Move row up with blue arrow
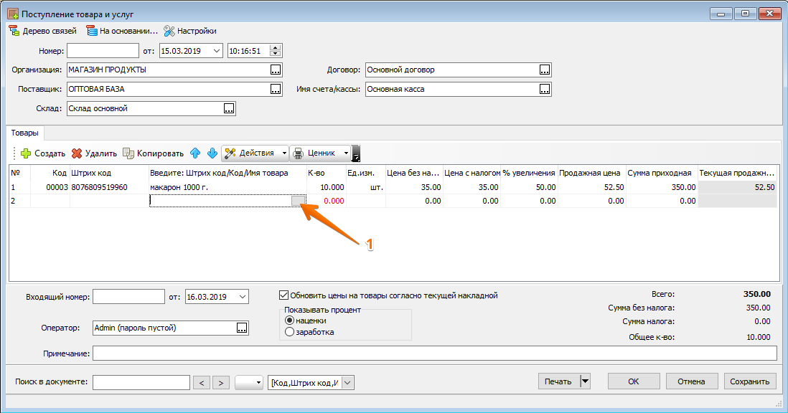Viewport: 788px width, 413px height. tap(195, 153)
